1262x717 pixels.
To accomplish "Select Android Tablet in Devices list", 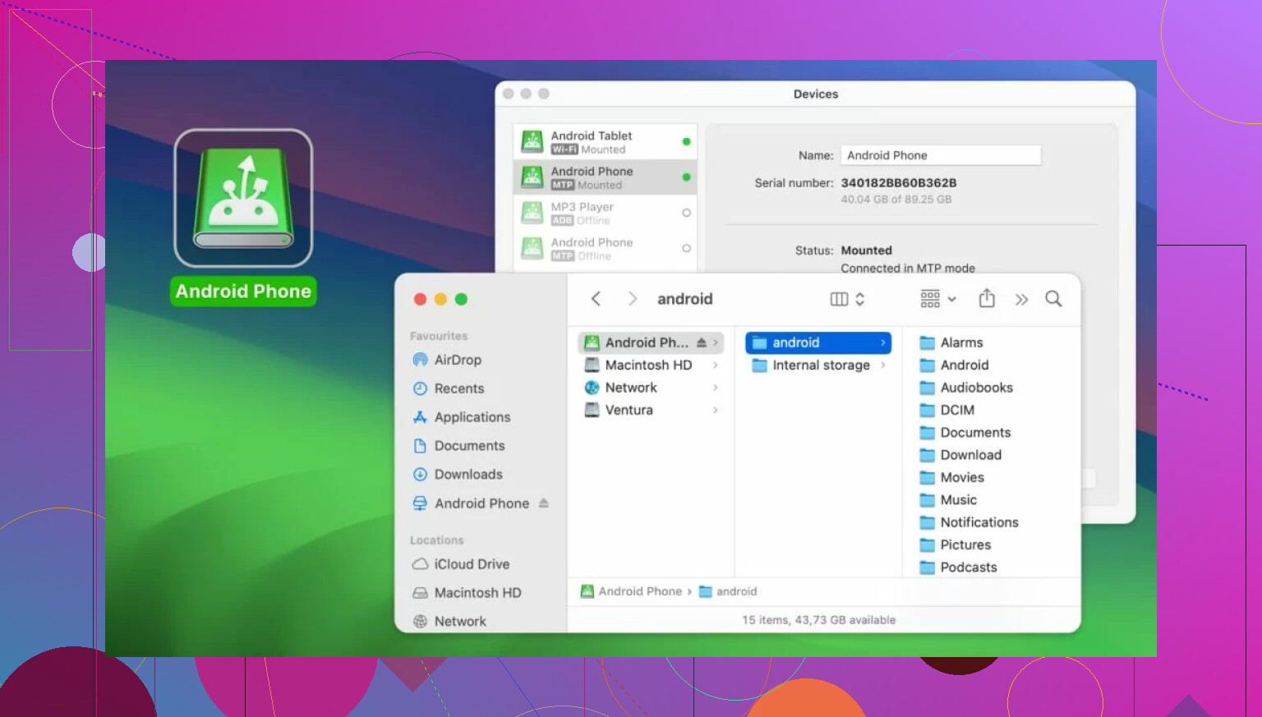I will coord(606,141).
